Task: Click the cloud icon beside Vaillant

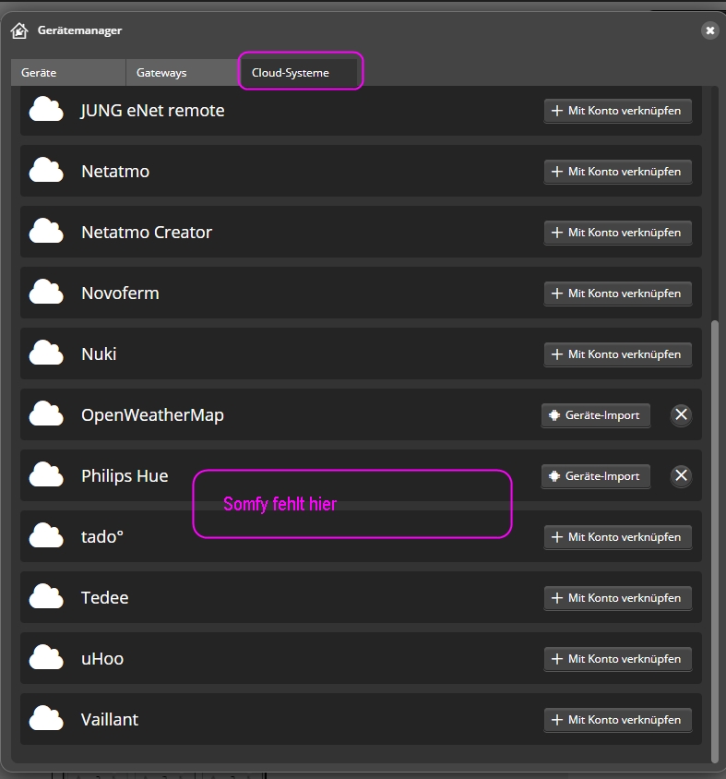Action: [x=46, y=719]
